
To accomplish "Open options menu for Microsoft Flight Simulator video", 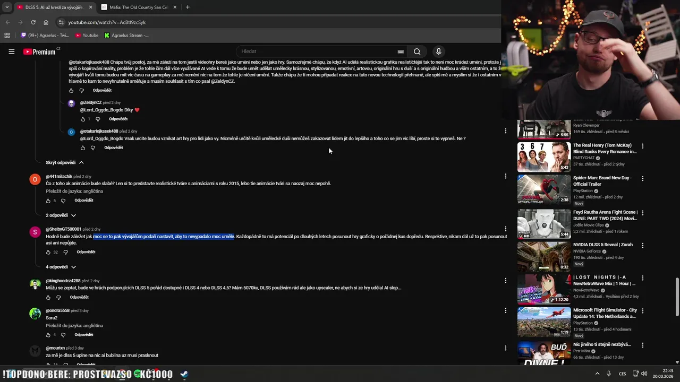I will pyautogui.click(x=642, y=311).
